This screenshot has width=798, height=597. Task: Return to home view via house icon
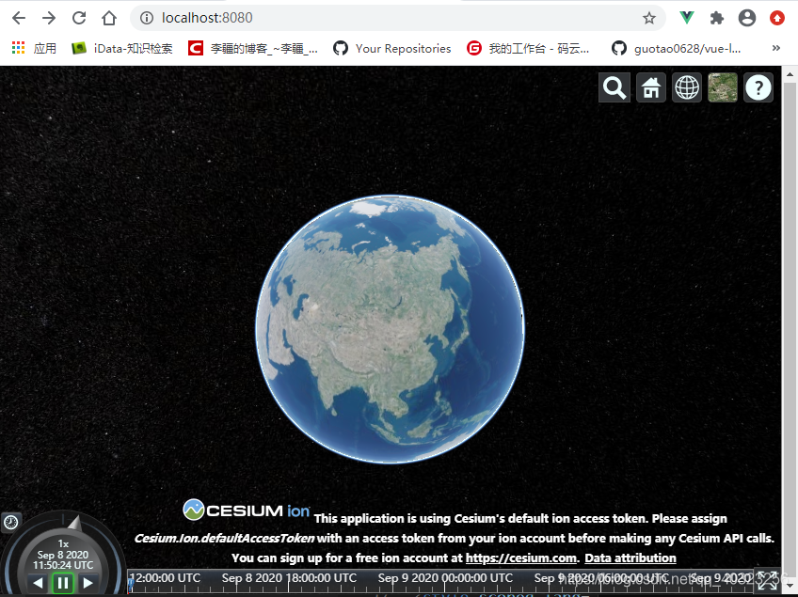pos(650,86)
